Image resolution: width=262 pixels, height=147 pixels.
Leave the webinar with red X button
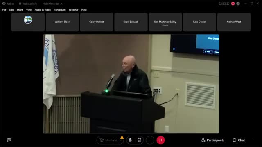pyautogui.click(x=160, y=140)
